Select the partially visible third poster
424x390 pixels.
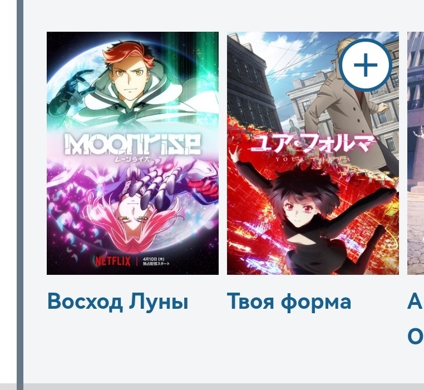[416, 153]
